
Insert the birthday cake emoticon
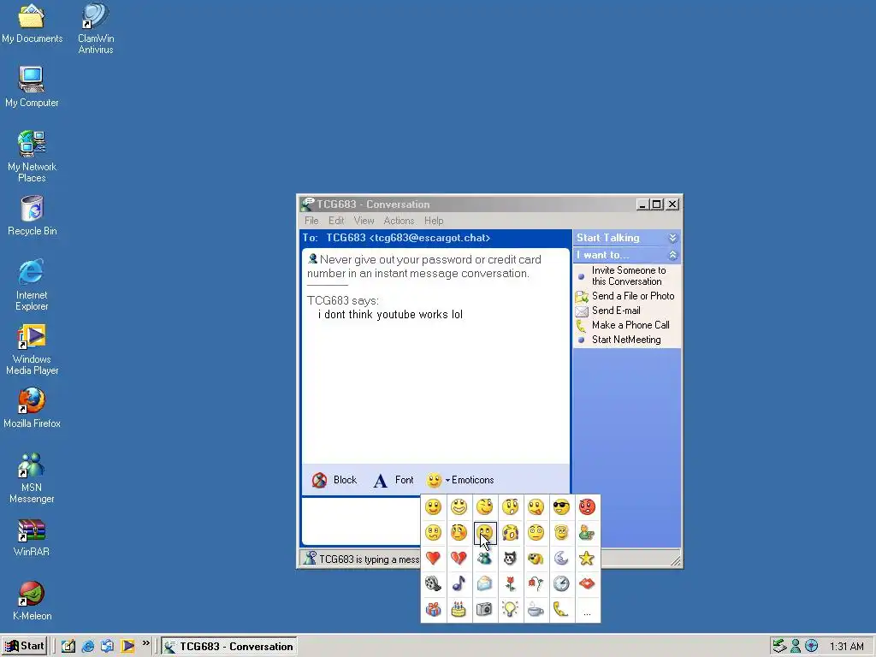coord(459,609)
